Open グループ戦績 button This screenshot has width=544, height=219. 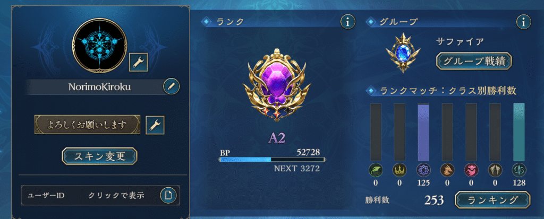(474, 62)
